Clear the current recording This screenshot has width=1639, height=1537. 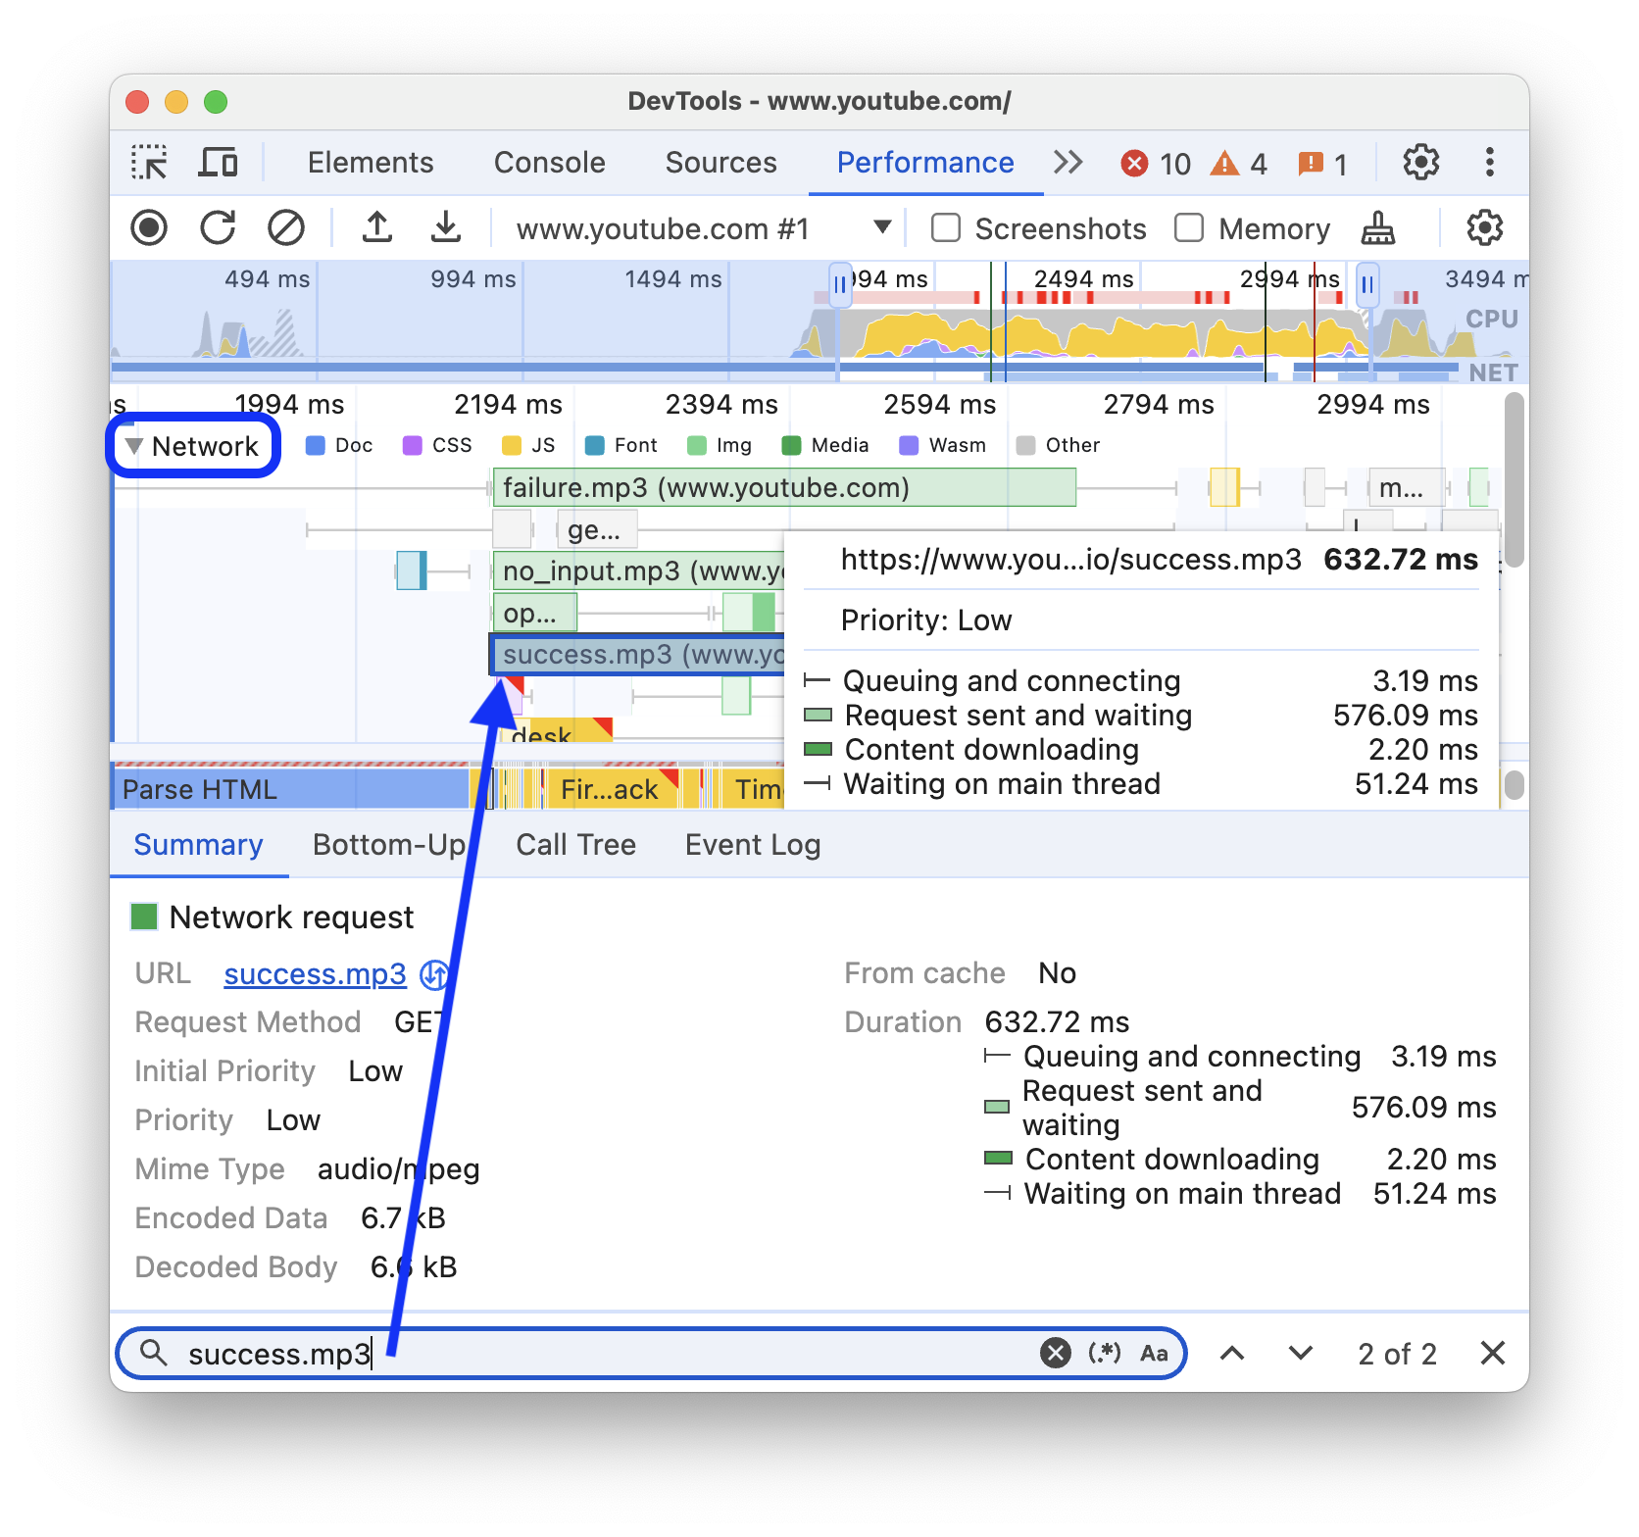(286, 227)
